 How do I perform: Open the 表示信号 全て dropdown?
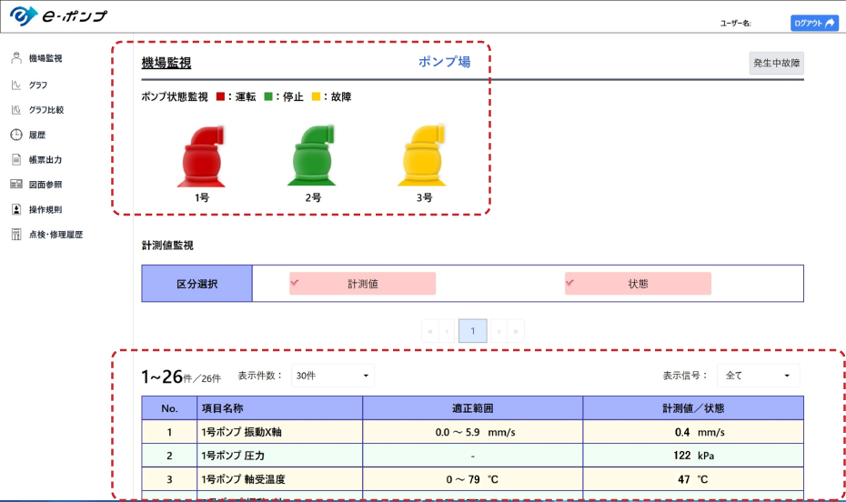758,375
